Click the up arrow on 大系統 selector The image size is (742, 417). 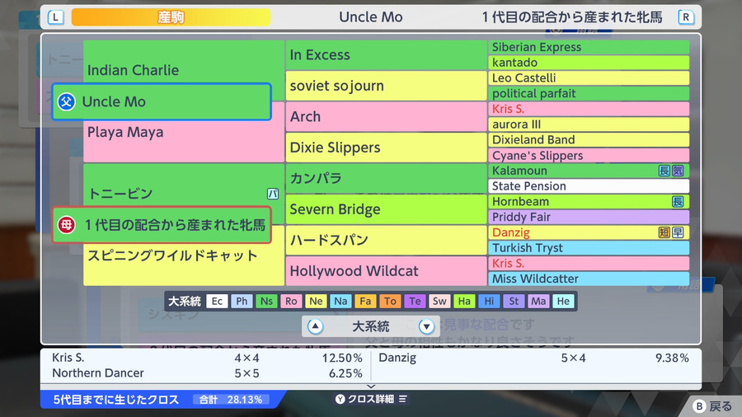click(315, 326)
